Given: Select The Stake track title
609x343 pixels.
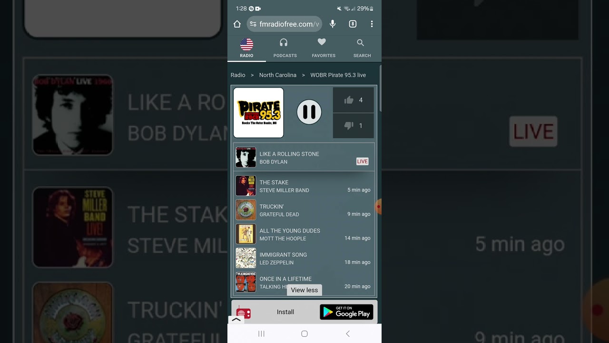Looking at the screenshot, I should (x=274, y=182).
